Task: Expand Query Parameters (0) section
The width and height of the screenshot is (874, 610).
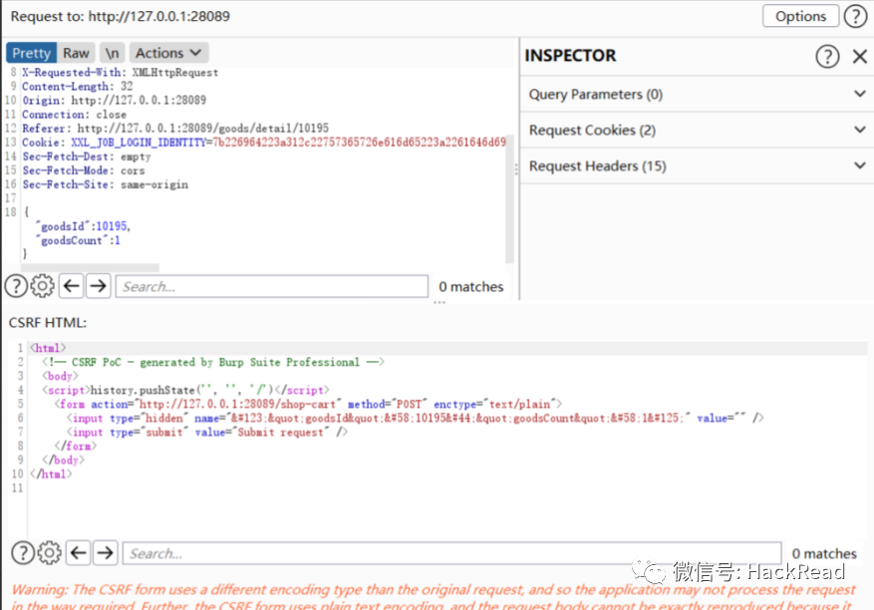Action: click(697, 95)
